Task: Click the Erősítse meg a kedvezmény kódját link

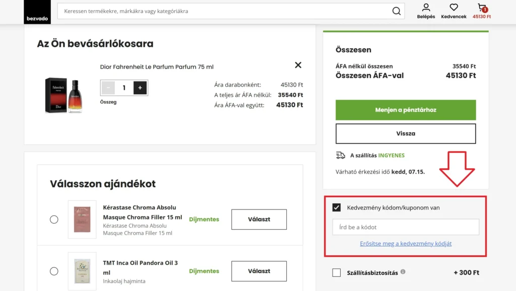Action: [x=406, y=244]
